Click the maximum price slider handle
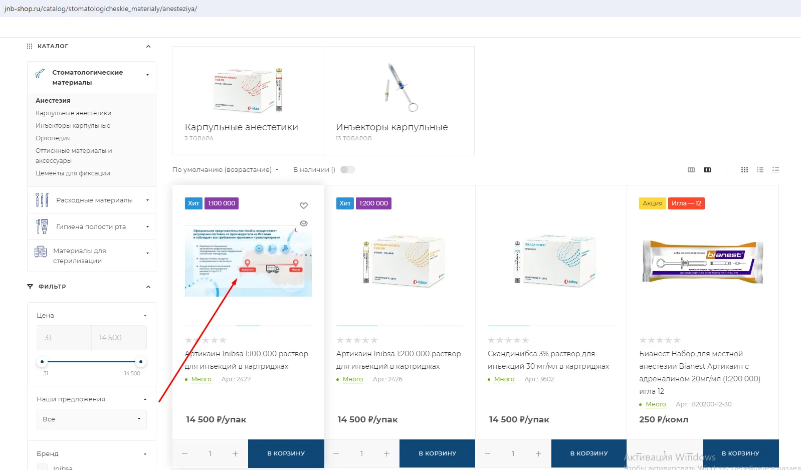Image resolution: width=801 pixels, height=470 pixels. (141, 362)
